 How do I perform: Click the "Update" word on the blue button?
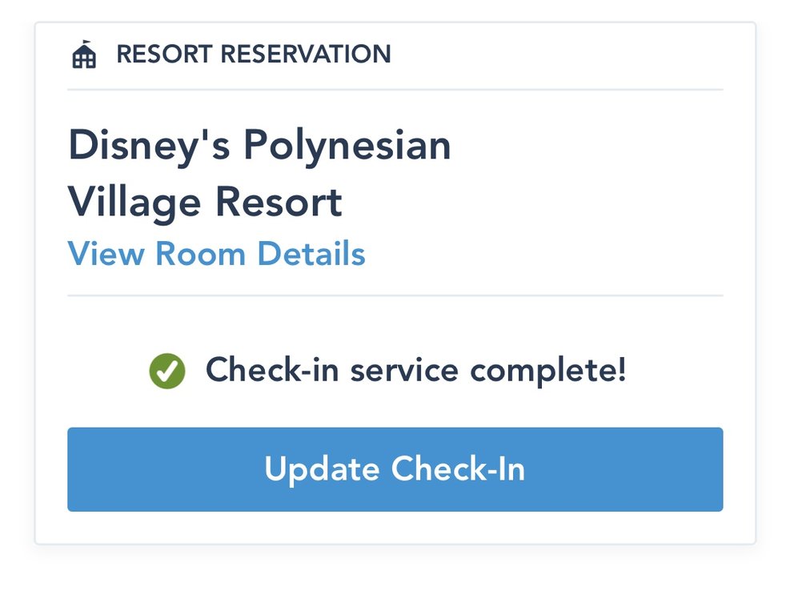322,469
